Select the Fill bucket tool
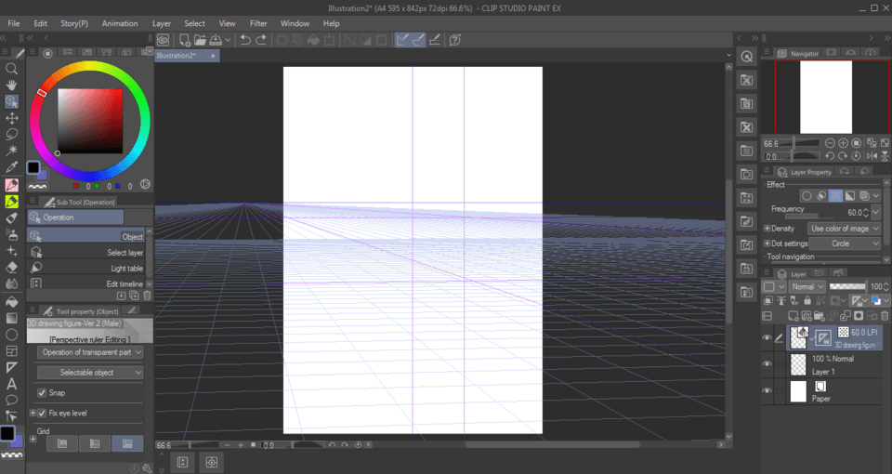 [11, 301]
